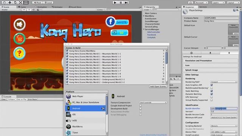Open Device Filter dropdown

click(x=223, y=132)
